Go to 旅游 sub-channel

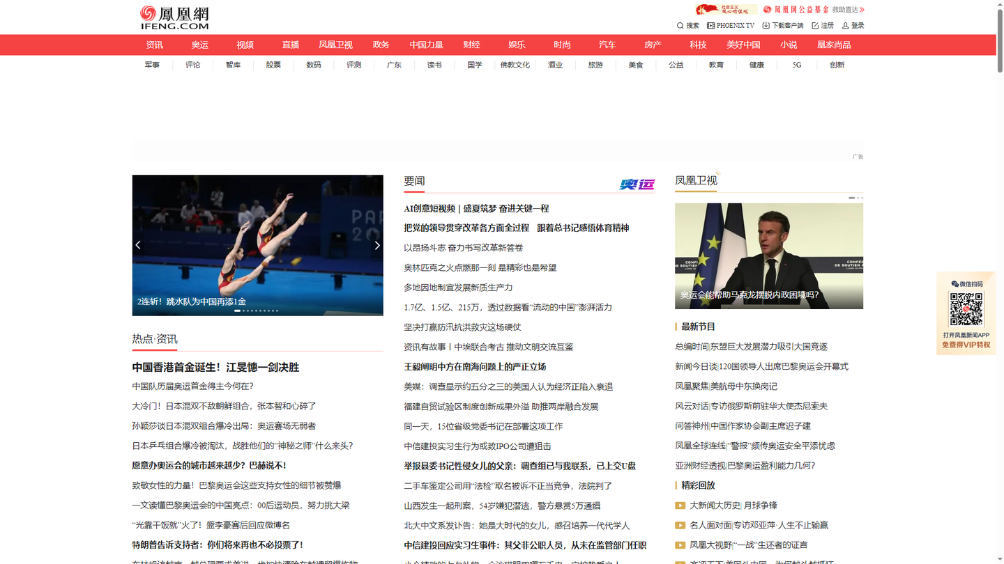[595, 65]
